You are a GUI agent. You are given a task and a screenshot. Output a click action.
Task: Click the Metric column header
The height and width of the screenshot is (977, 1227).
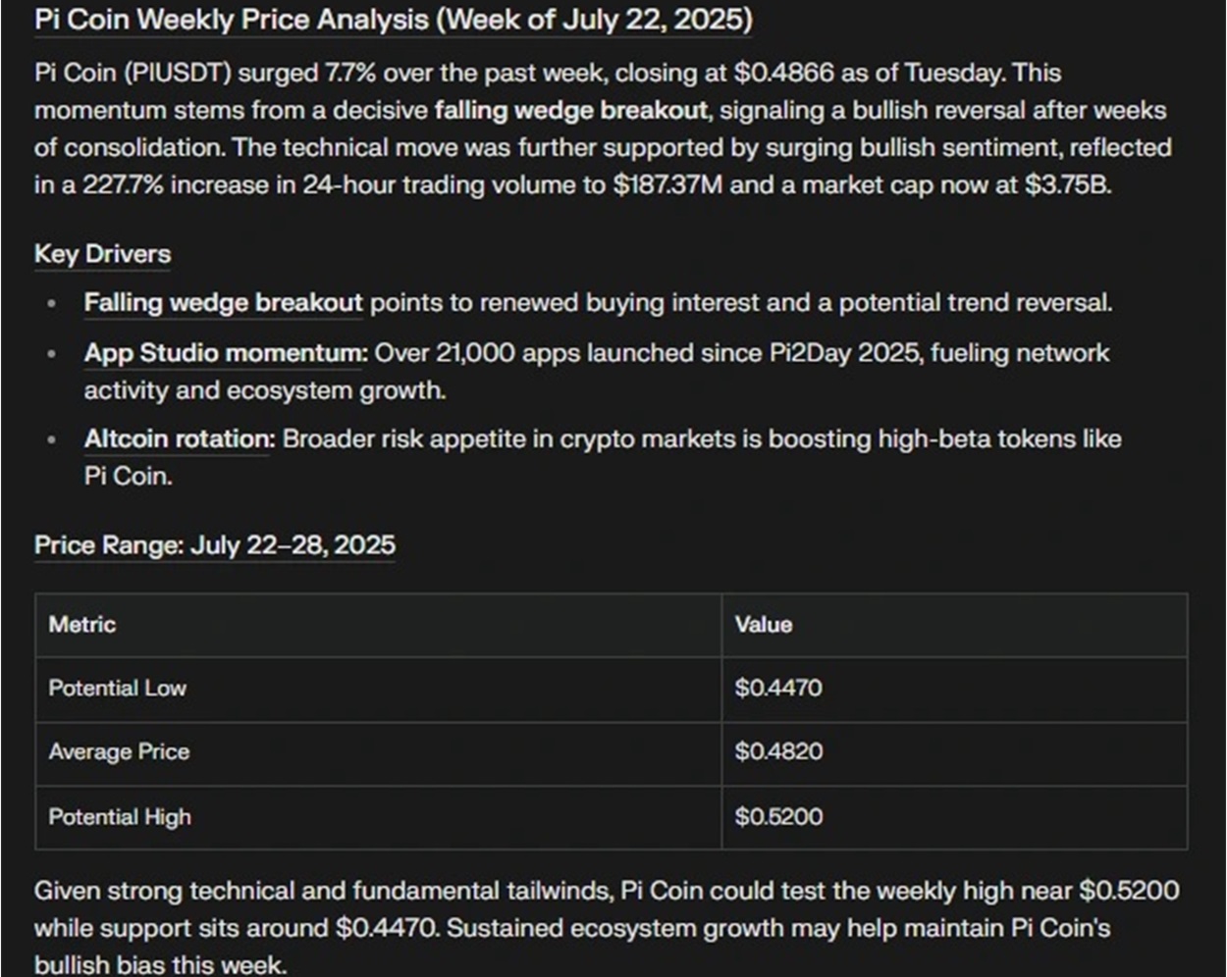coord(82,625)
